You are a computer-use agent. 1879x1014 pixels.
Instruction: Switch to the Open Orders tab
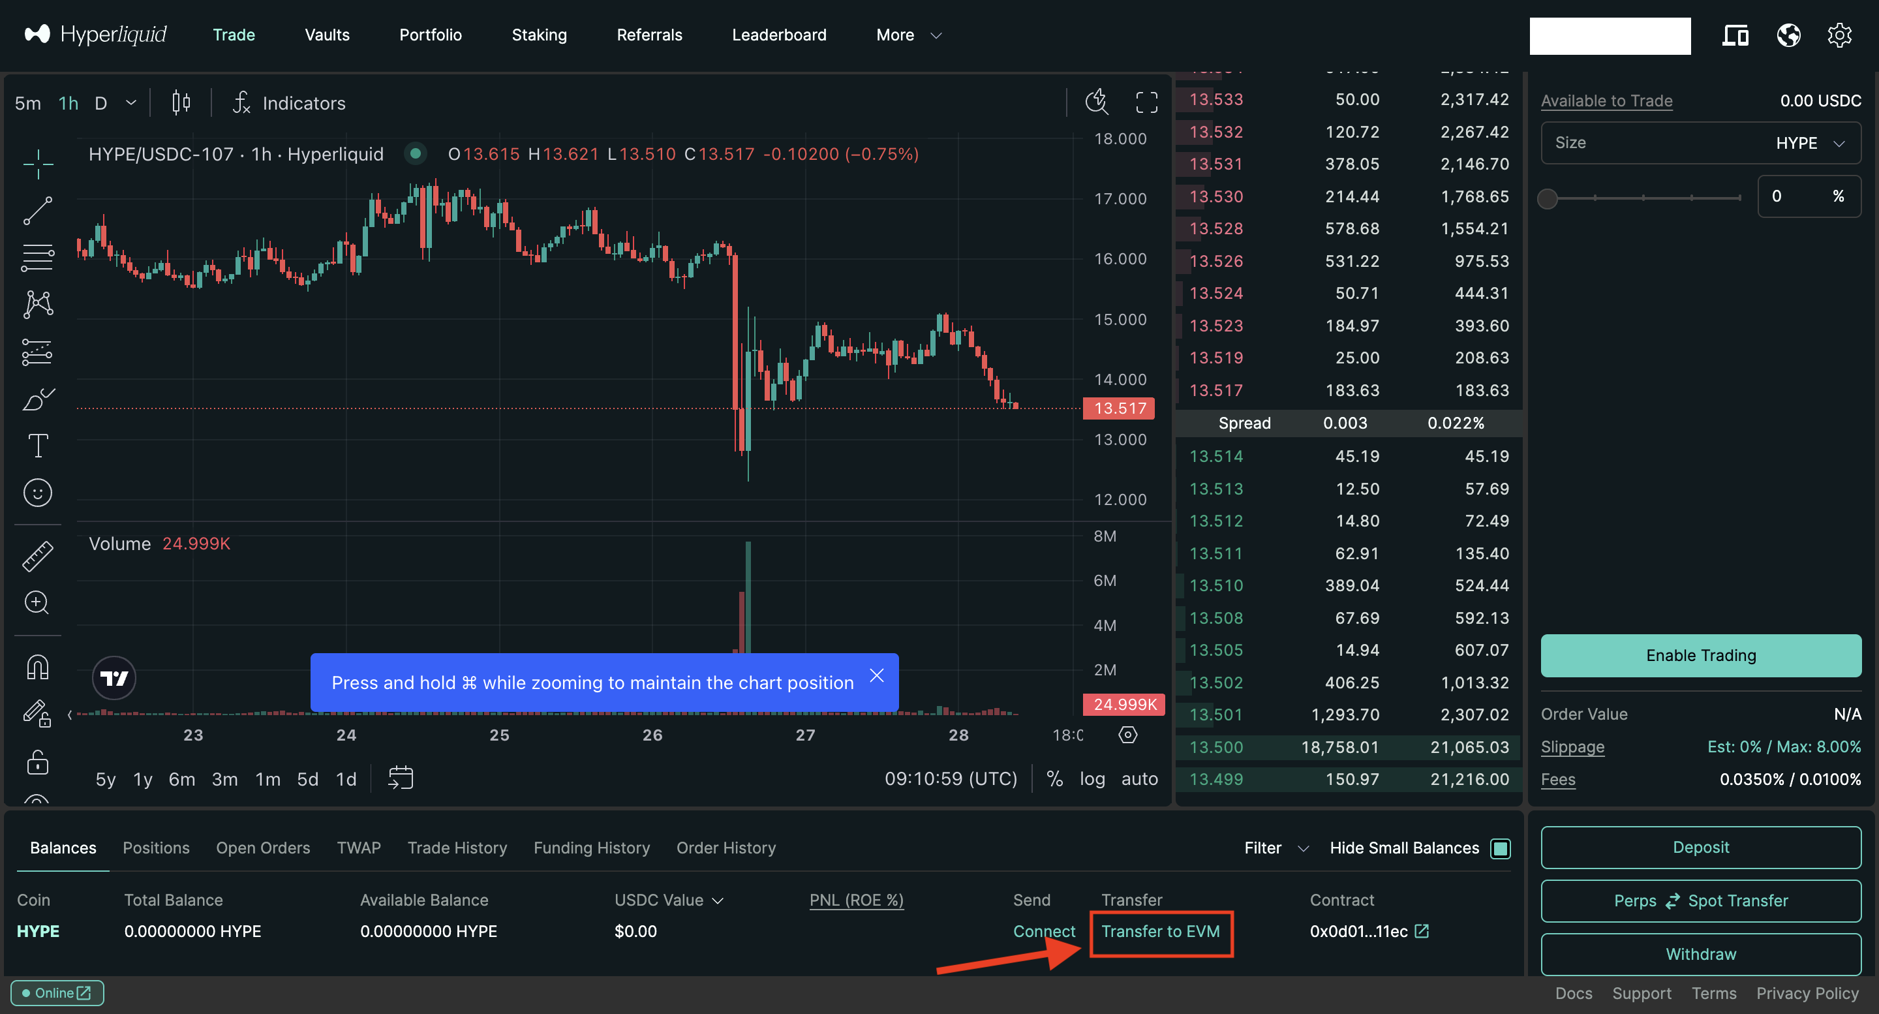pyautogui.click(x=262, y=848)
